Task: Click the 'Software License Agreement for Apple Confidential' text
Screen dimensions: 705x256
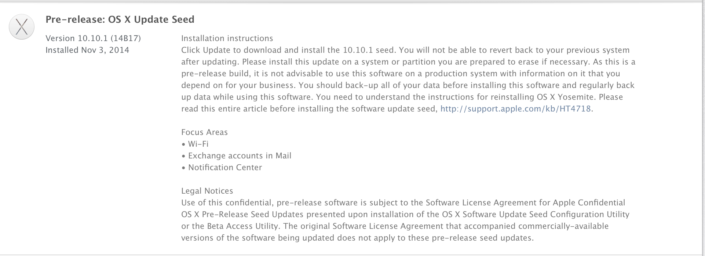Action: click(525, 203)
